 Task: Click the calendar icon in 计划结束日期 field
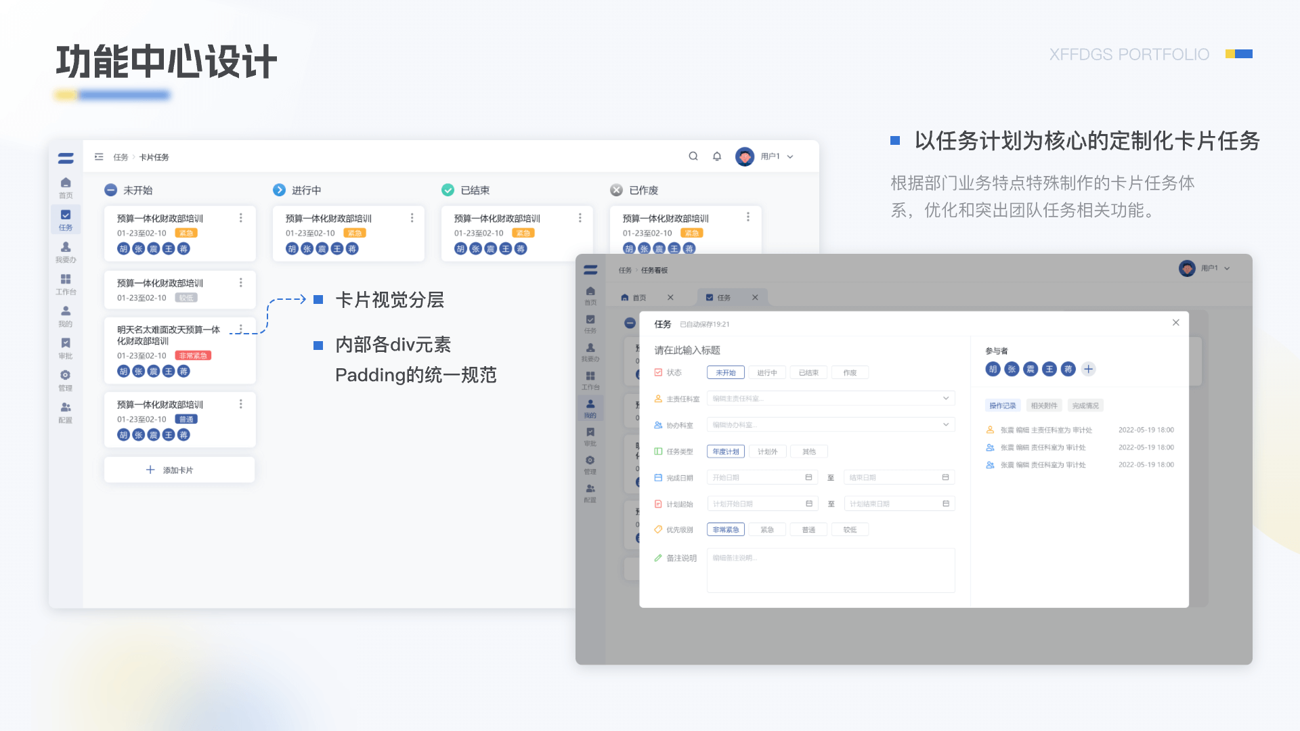click(945, 504)
